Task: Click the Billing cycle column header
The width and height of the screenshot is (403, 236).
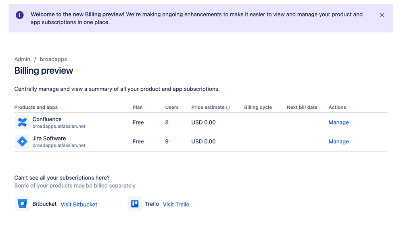Action: click(258, 107)
